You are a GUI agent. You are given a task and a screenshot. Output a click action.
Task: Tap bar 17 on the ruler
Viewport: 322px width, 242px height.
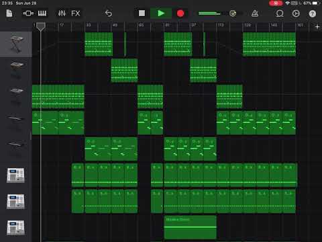[62, 25]
